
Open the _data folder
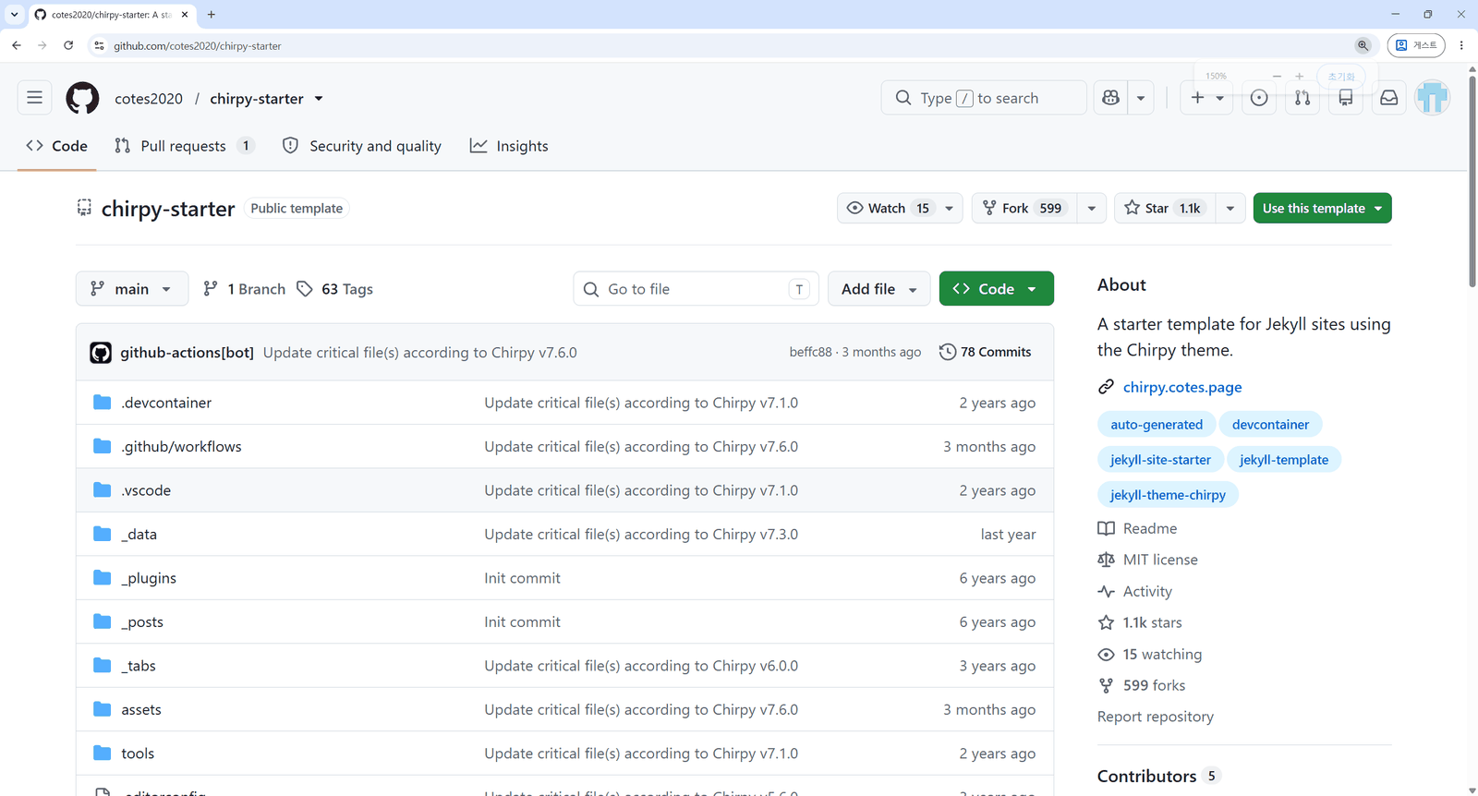coord(139,535)
